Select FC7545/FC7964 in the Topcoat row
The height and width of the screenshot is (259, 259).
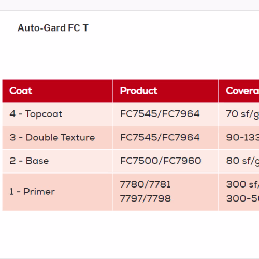(x=160, y=114)
